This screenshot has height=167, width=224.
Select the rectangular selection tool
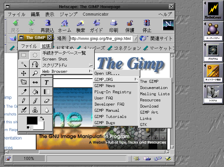pos(24,55)
